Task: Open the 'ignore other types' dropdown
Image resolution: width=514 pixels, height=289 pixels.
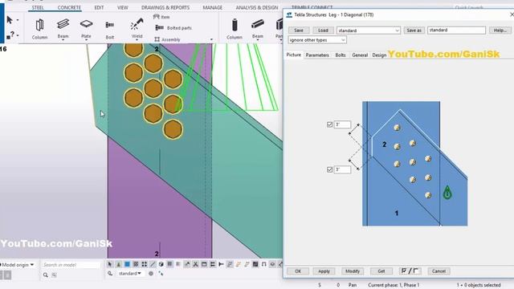Action: [317, 40]
